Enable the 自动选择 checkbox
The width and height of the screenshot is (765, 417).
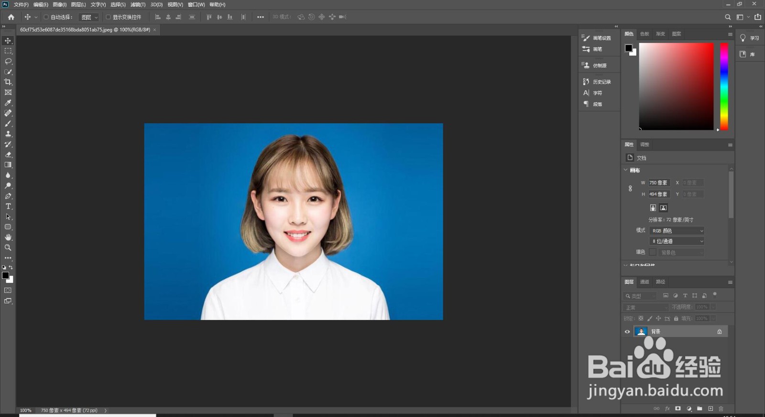[46, 17]
